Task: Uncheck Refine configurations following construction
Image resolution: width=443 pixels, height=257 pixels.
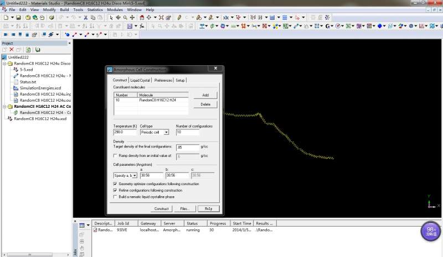Action: [115, 190]
